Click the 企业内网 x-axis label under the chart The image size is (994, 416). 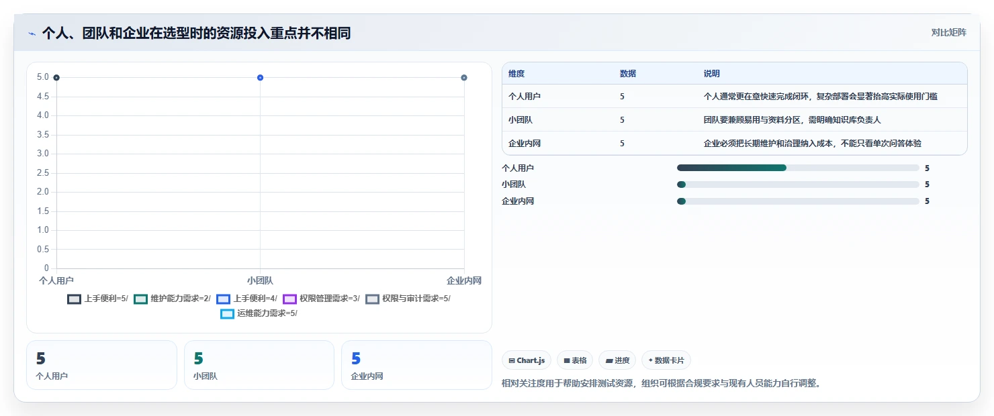[x=464, y=280]
